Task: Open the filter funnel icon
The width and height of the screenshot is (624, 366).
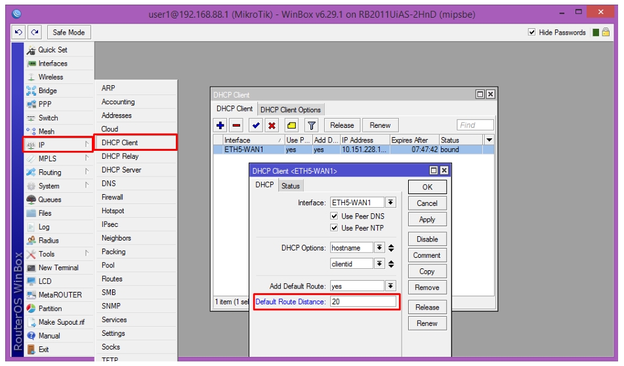Action: click(x=312, y=125)
